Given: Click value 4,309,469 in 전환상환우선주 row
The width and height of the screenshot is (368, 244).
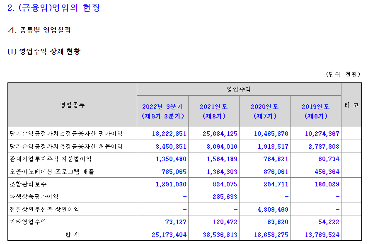Looking at the screenshot, I should [273, 210].
